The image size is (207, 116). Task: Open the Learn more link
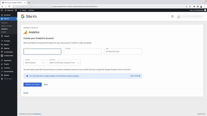point(135,76)
